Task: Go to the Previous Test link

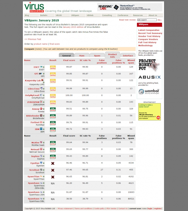Action: 33,39
